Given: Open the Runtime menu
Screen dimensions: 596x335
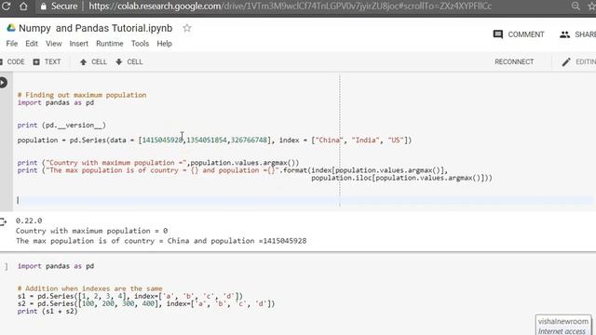Looking at the screenshot, I should click(x=110, y=44).
